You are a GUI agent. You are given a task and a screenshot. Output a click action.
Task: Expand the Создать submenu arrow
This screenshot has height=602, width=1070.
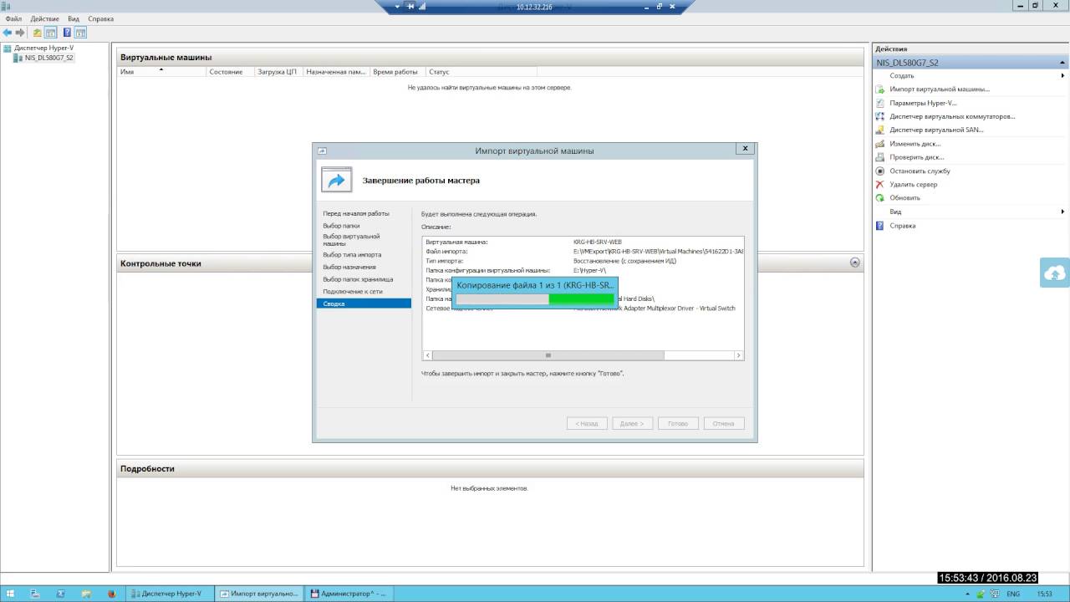pyautogui.click(x=1063, y=75)
